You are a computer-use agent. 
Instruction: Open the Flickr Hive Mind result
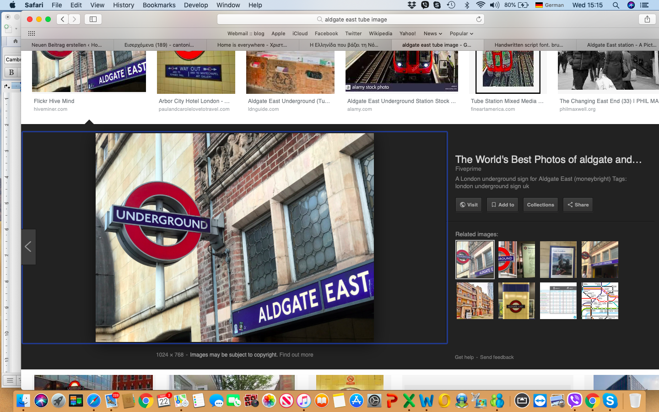54,101
